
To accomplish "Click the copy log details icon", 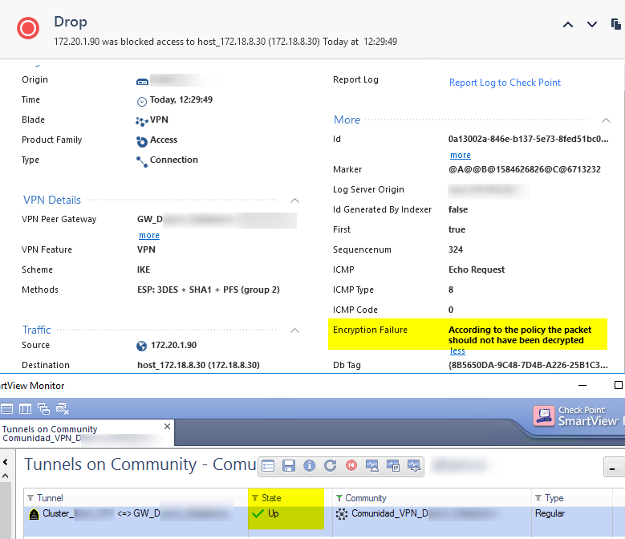I will coord(615,25).
